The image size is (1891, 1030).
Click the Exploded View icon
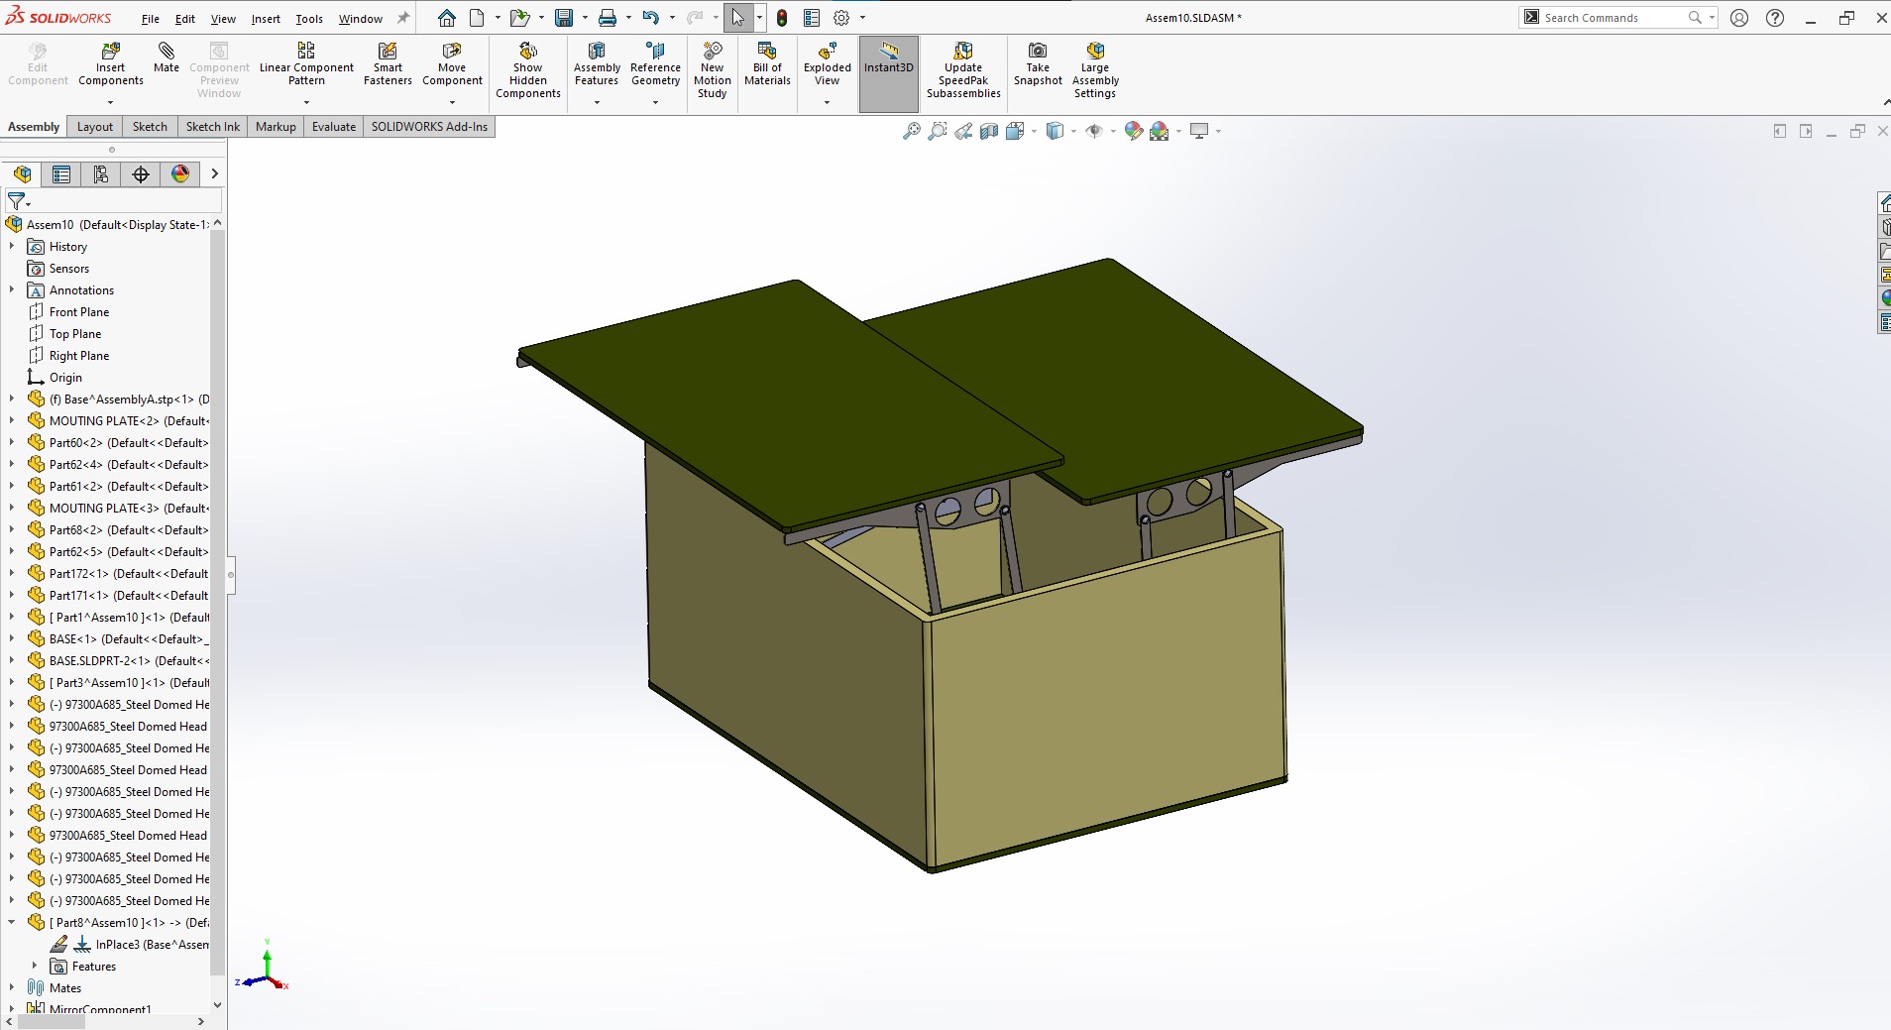(827, 52)
